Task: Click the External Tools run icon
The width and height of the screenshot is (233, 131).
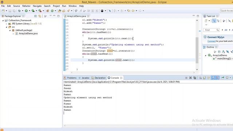Action: tap(40, 11)
